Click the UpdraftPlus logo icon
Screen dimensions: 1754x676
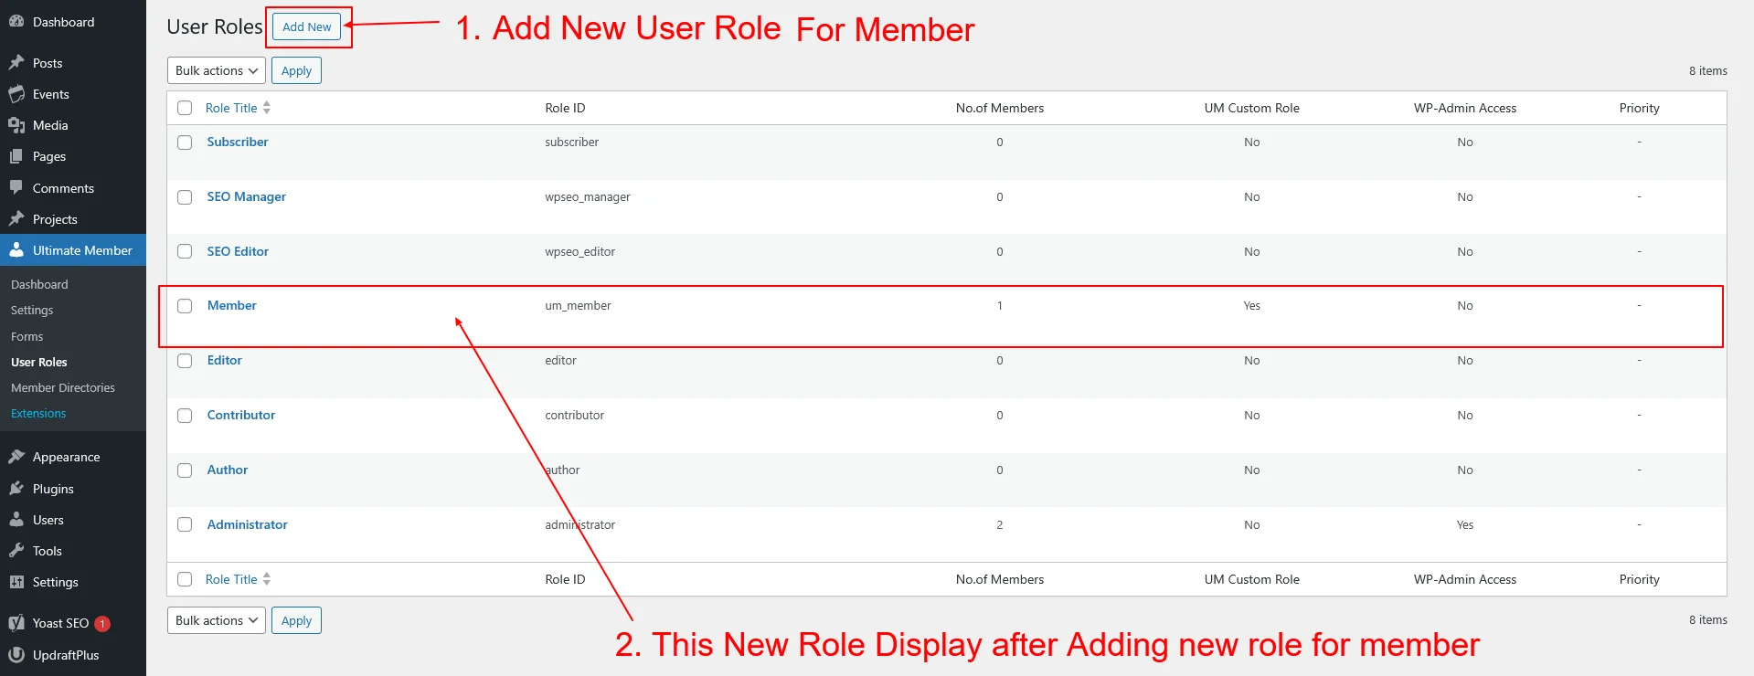click(x=16, y=655)
